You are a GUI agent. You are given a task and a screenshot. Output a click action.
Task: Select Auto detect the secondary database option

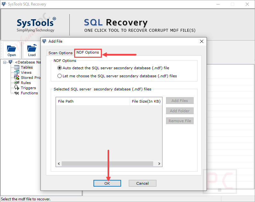coord(59,68)
